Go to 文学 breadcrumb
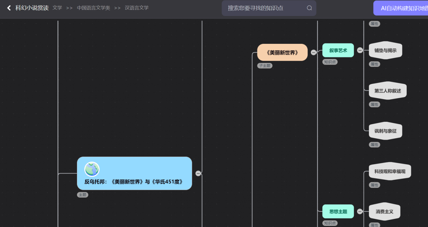The image size is (428, 227). click(57, 8)
